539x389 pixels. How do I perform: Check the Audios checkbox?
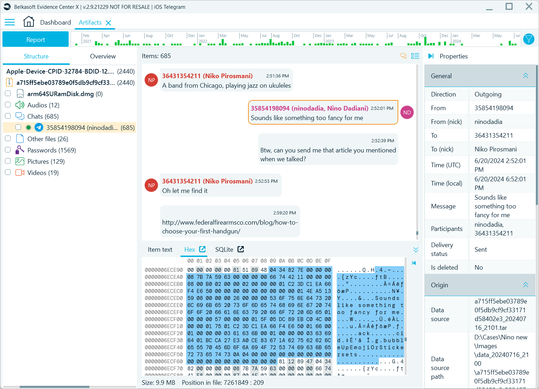tap(8, 105)
